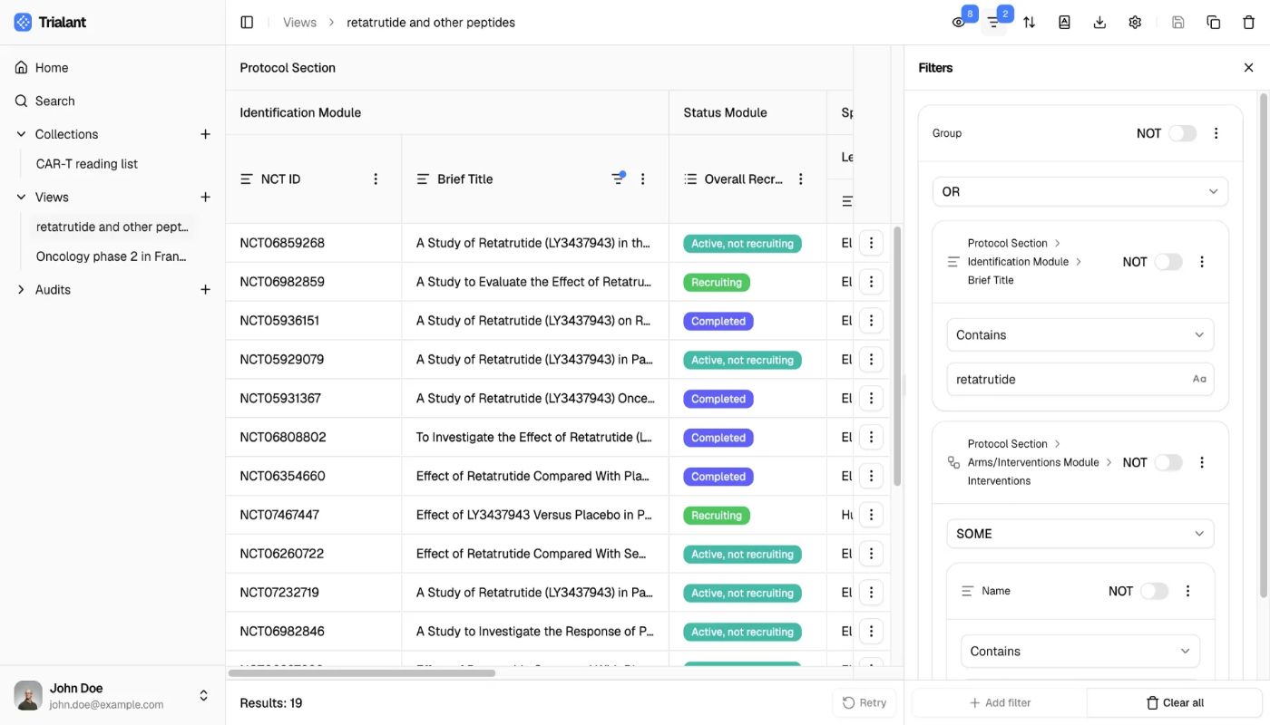Viewport: 1270px width, 725px height.
Task: Click the table vertical scrollbar
Action: pos(898,355)
